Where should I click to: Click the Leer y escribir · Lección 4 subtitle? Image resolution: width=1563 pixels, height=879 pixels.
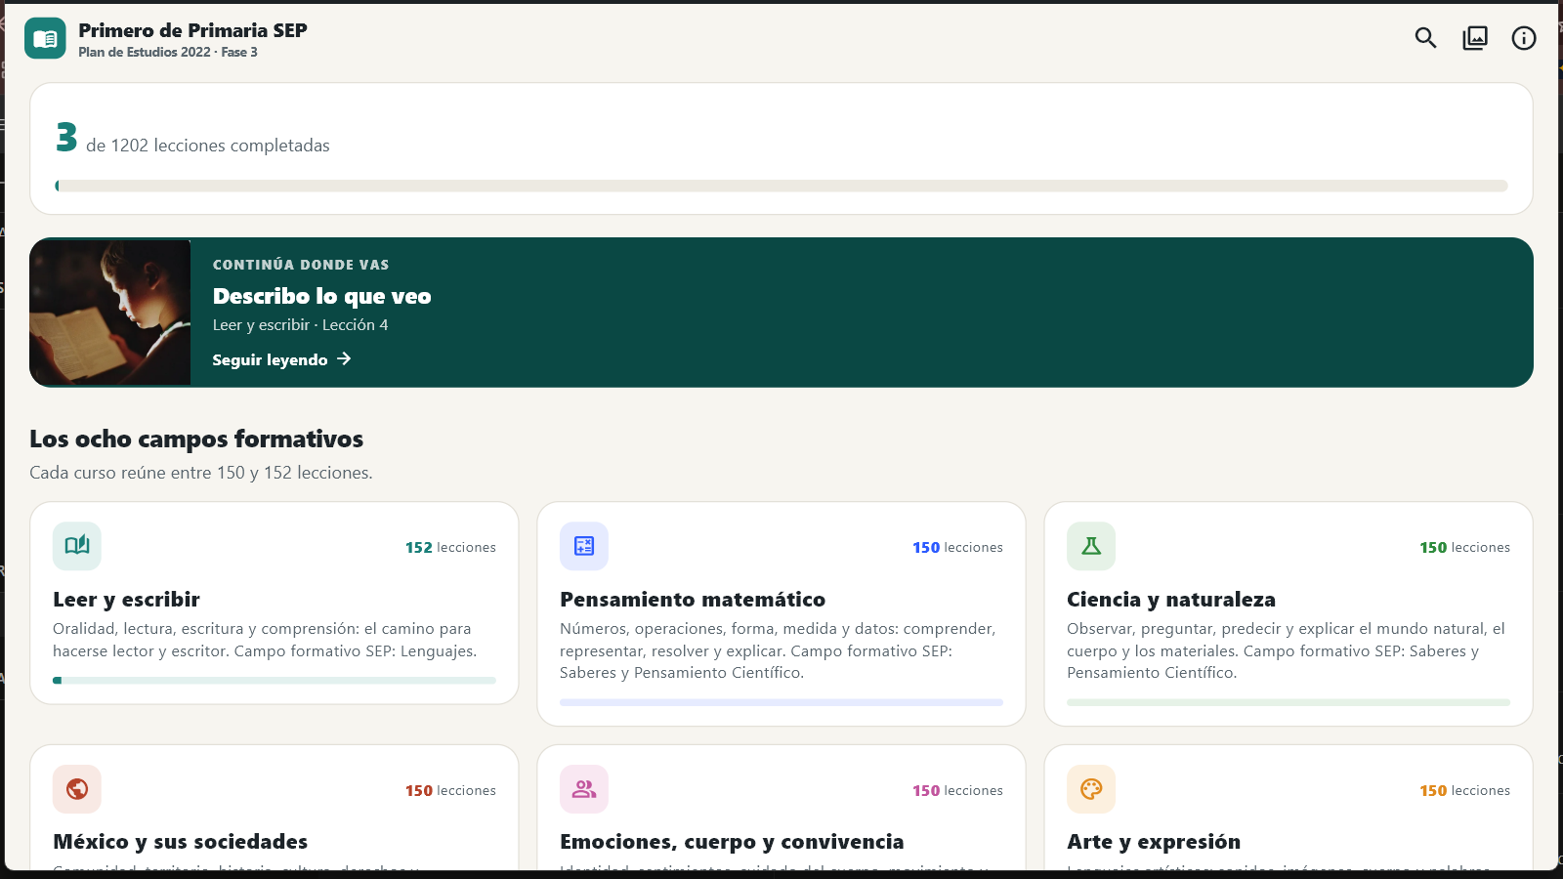301,325
